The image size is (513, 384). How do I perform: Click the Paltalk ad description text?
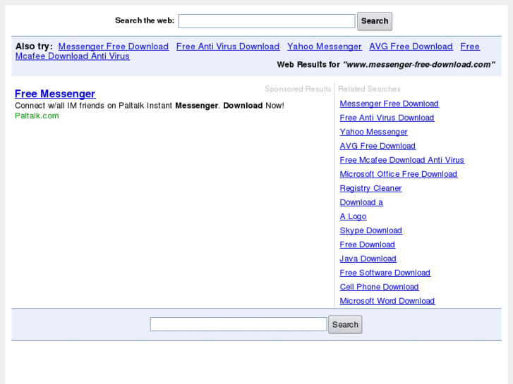(150, 106)
